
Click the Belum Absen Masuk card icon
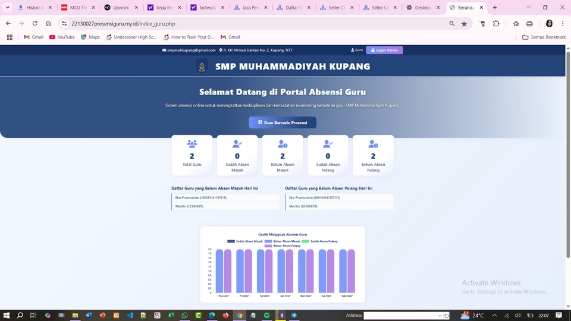[283, 144]
